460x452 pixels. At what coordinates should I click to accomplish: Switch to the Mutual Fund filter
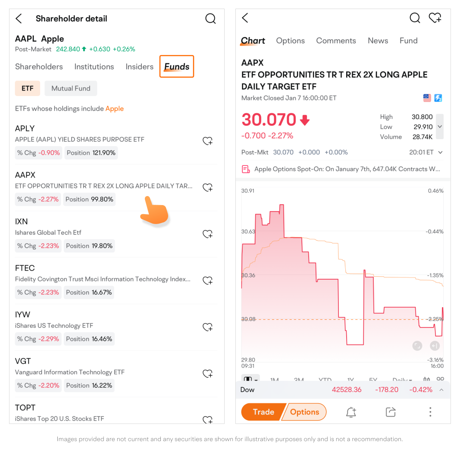pyautogui.click(x=71, y=88)
